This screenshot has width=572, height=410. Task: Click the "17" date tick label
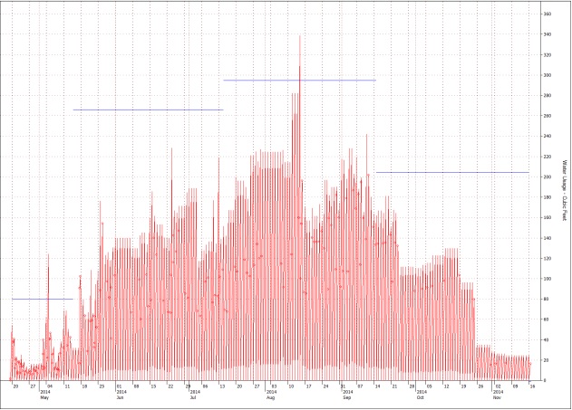pyautogui.click(x=308, y=386)
